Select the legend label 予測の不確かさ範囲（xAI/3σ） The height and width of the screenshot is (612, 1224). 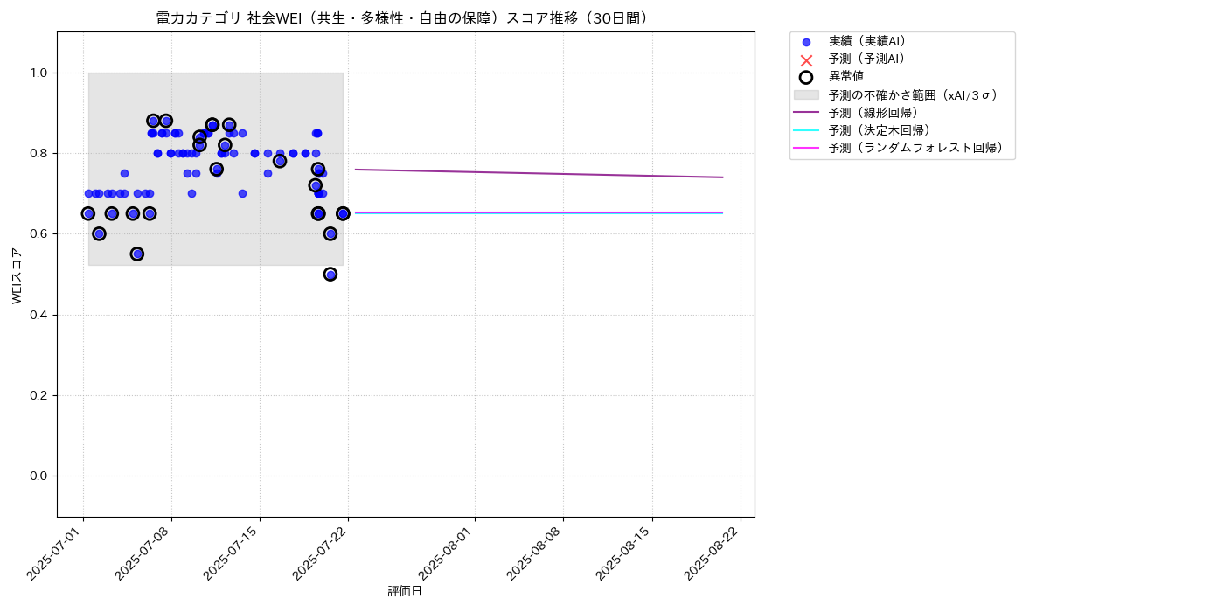click(915, 94)
